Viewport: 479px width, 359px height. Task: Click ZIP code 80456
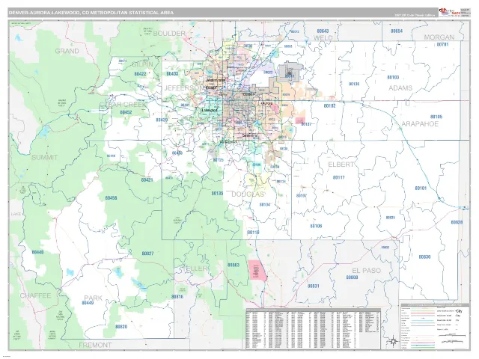(112, 198)
